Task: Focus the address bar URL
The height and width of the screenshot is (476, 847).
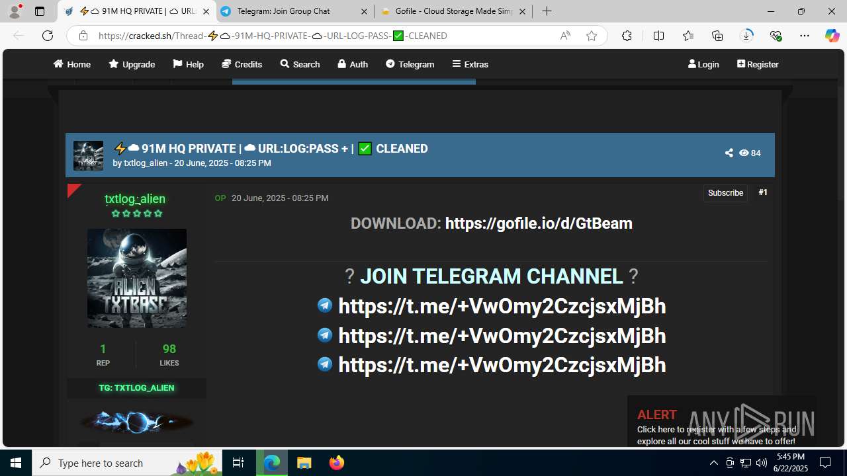Action: coord(273,36)
